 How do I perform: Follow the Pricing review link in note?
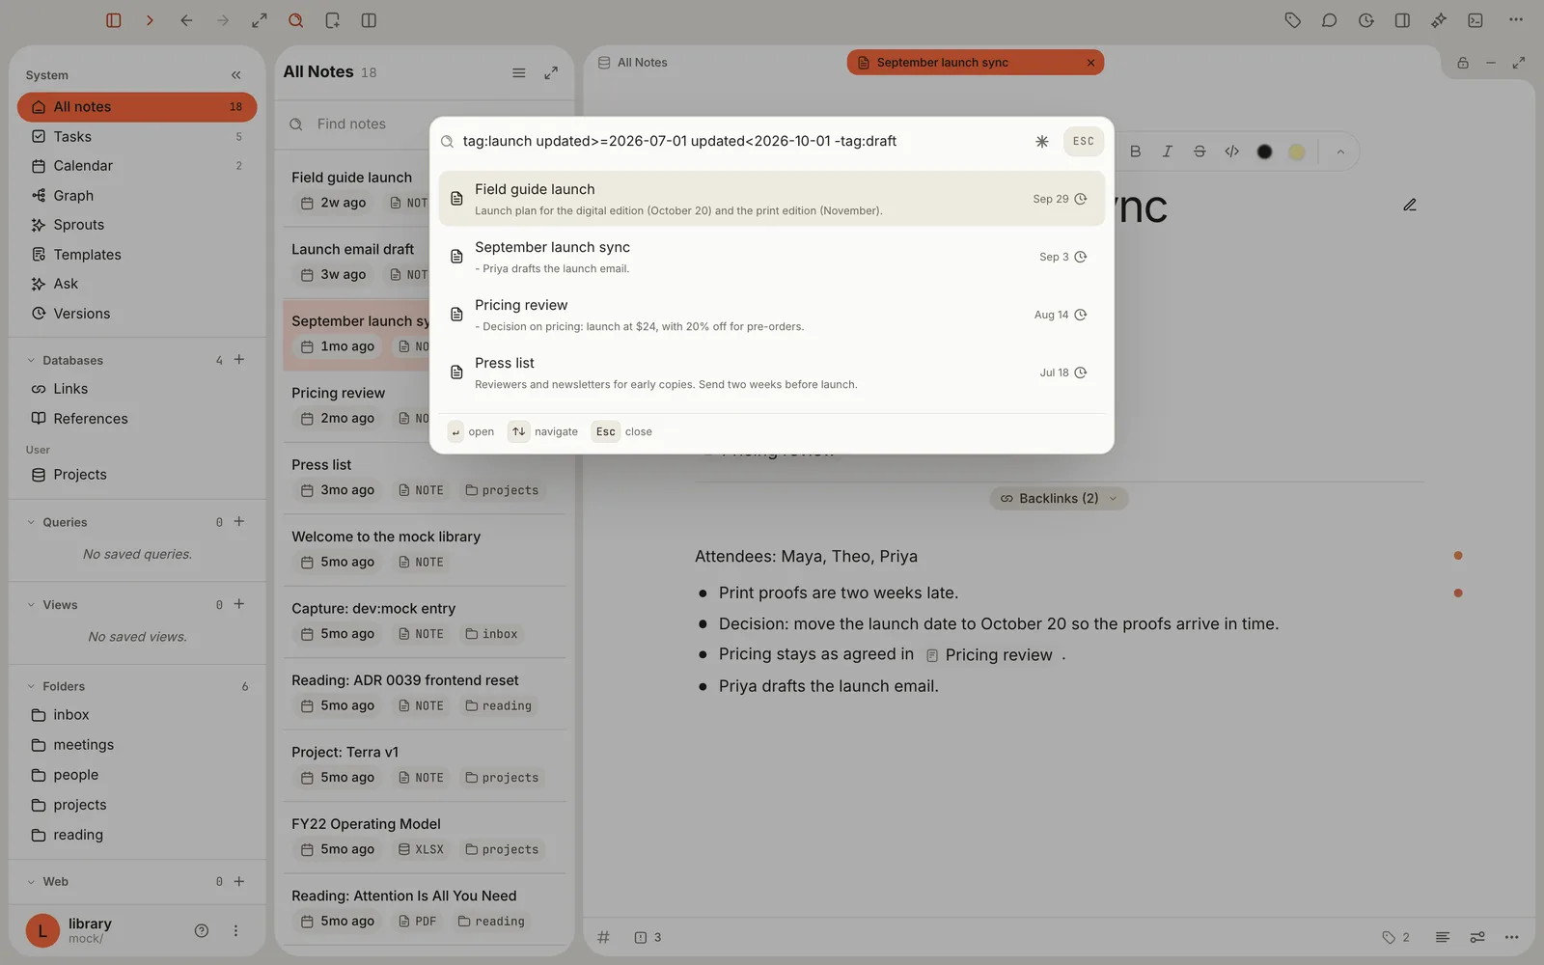(x=989, y=655)
